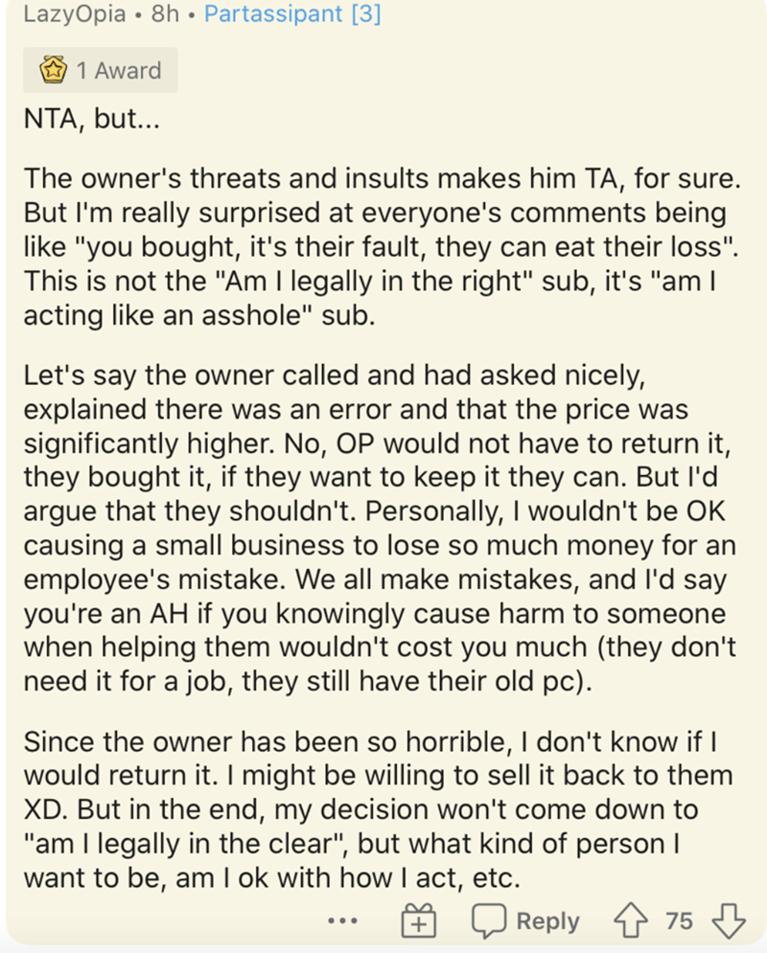
Task: Upvote LazyOpia's comment
Action: click(x=630, y=920)
